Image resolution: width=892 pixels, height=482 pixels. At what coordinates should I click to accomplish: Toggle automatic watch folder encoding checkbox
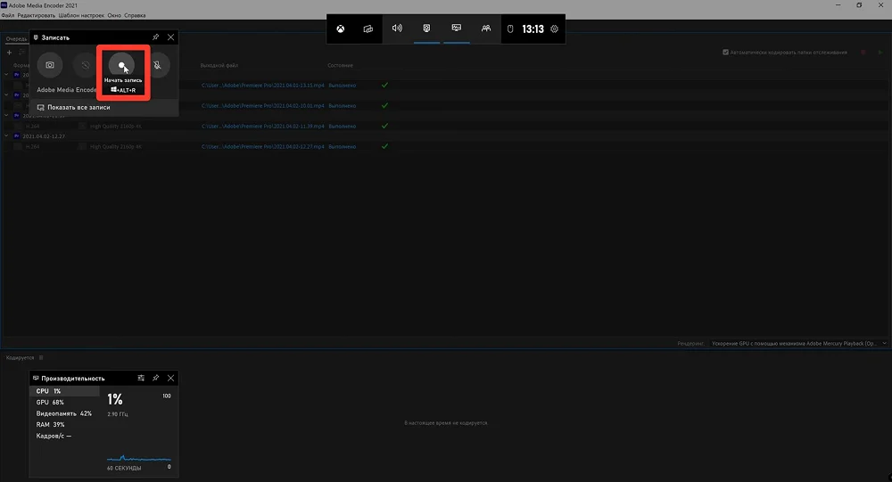[x=726, y=53]
